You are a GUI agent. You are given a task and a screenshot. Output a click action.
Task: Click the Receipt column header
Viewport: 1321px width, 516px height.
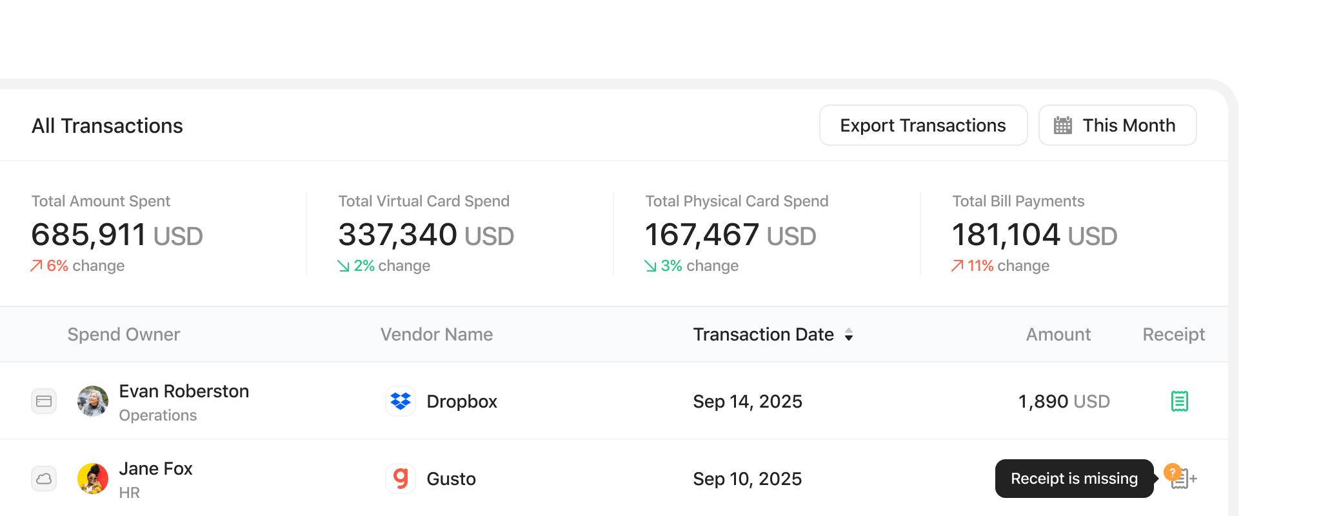pyautogui.click(x=1173, y=334)
